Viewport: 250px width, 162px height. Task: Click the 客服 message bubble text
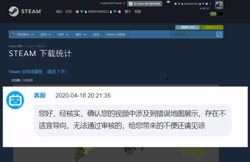tap(132, 120)
